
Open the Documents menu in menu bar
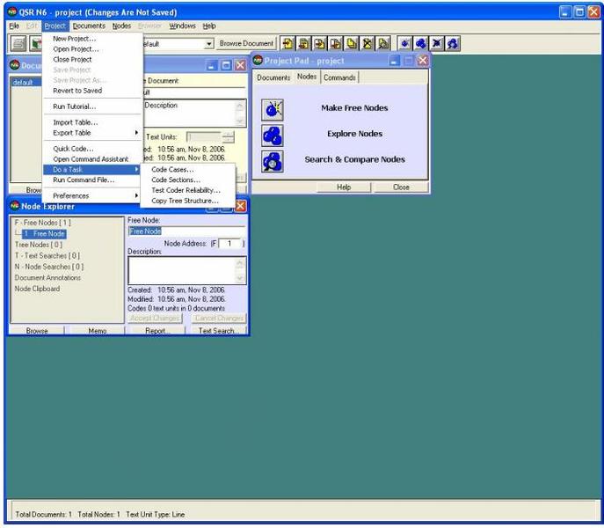[x=89, y=26]
